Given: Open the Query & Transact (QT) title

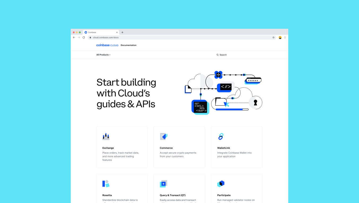Looking at the screenshot, I should click(x=173, y=195).
